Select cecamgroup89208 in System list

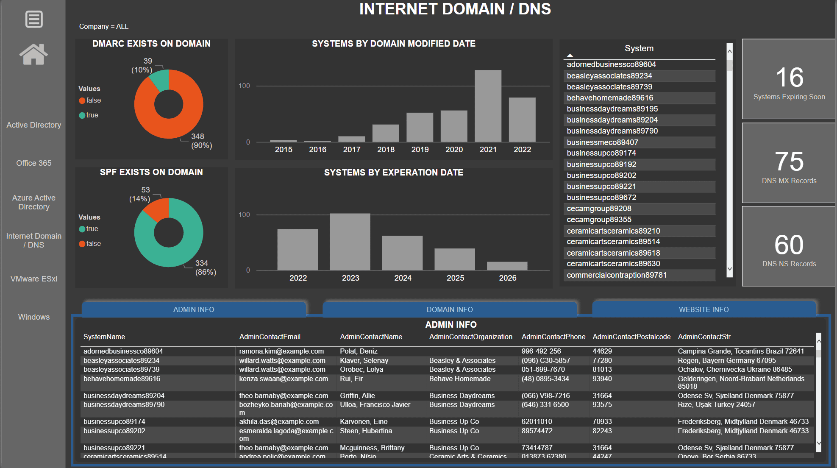pos(640,209)
